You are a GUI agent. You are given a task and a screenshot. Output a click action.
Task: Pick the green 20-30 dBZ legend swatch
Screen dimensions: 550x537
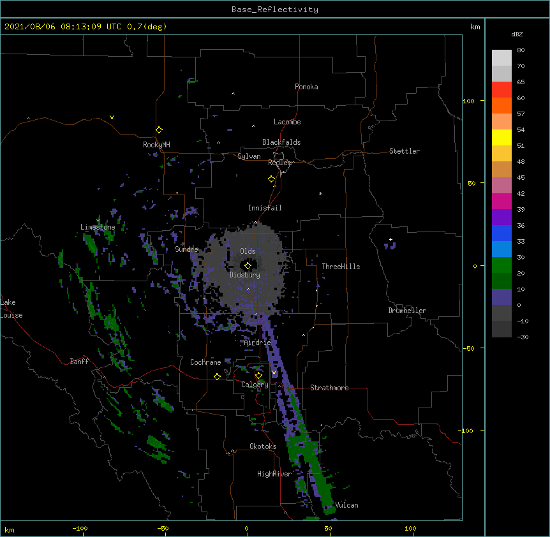(x=502, y=265)
